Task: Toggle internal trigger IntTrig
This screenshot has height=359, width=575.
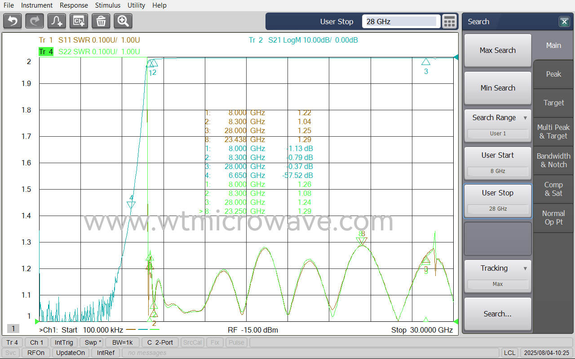Action: (64, 342)
